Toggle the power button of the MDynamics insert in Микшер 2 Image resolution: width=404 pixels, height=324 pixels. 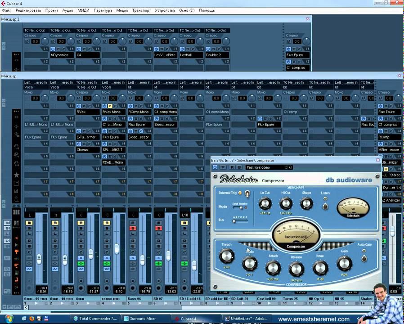pyautogui.click(x=53, y=49)
